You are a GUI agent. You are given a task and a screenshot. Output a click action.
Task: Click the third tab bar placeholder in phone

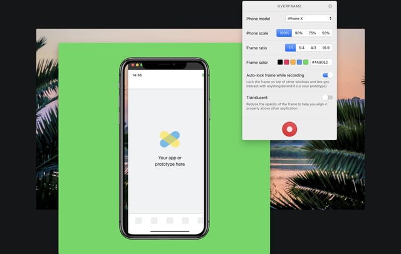point(170,220)
